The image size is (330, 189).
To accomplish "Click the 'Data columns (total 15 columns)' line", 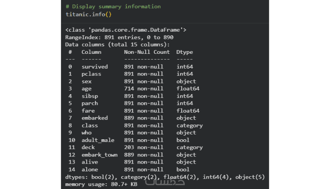I will (117, 44).
